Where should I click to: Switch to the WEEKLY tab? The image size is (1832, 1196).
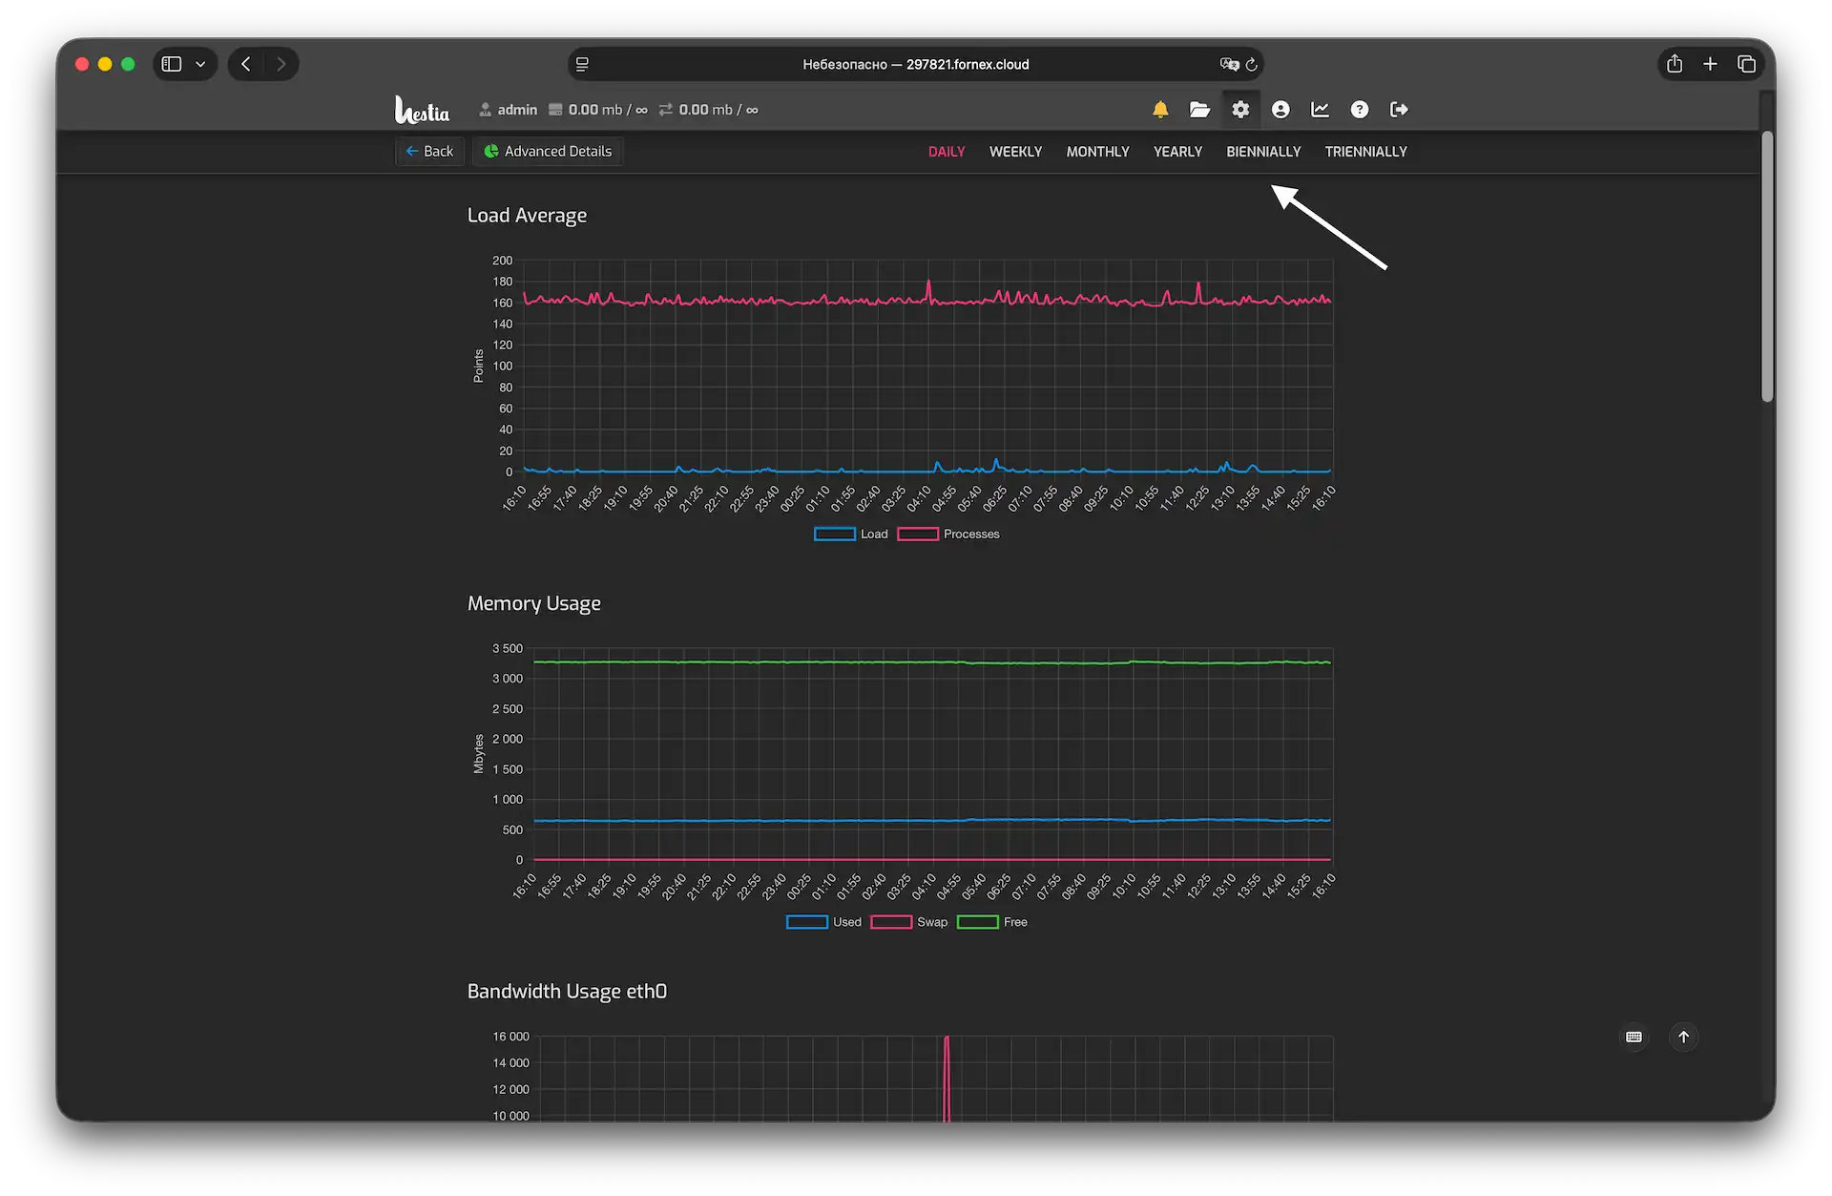1015,152
